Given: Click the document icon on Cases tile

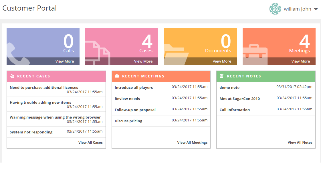Looking at the screenshot, I should [x=98, y=53].
